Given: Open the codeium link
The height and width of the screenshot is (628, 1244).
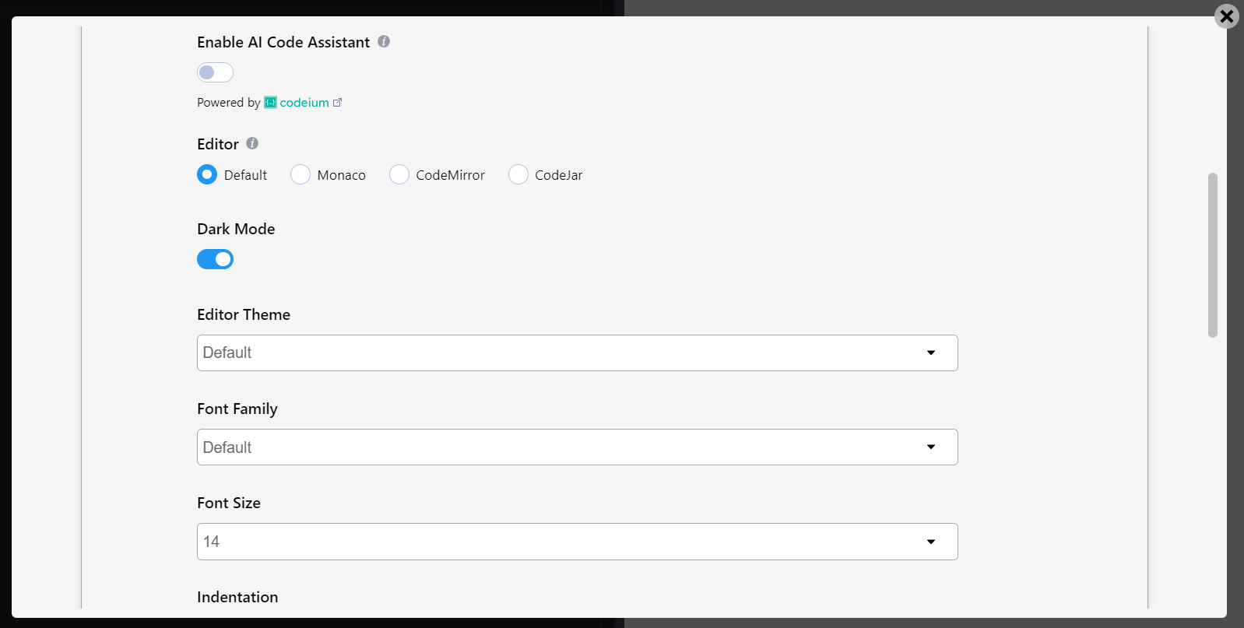Looking at the screenshot, I should point(304,103).
